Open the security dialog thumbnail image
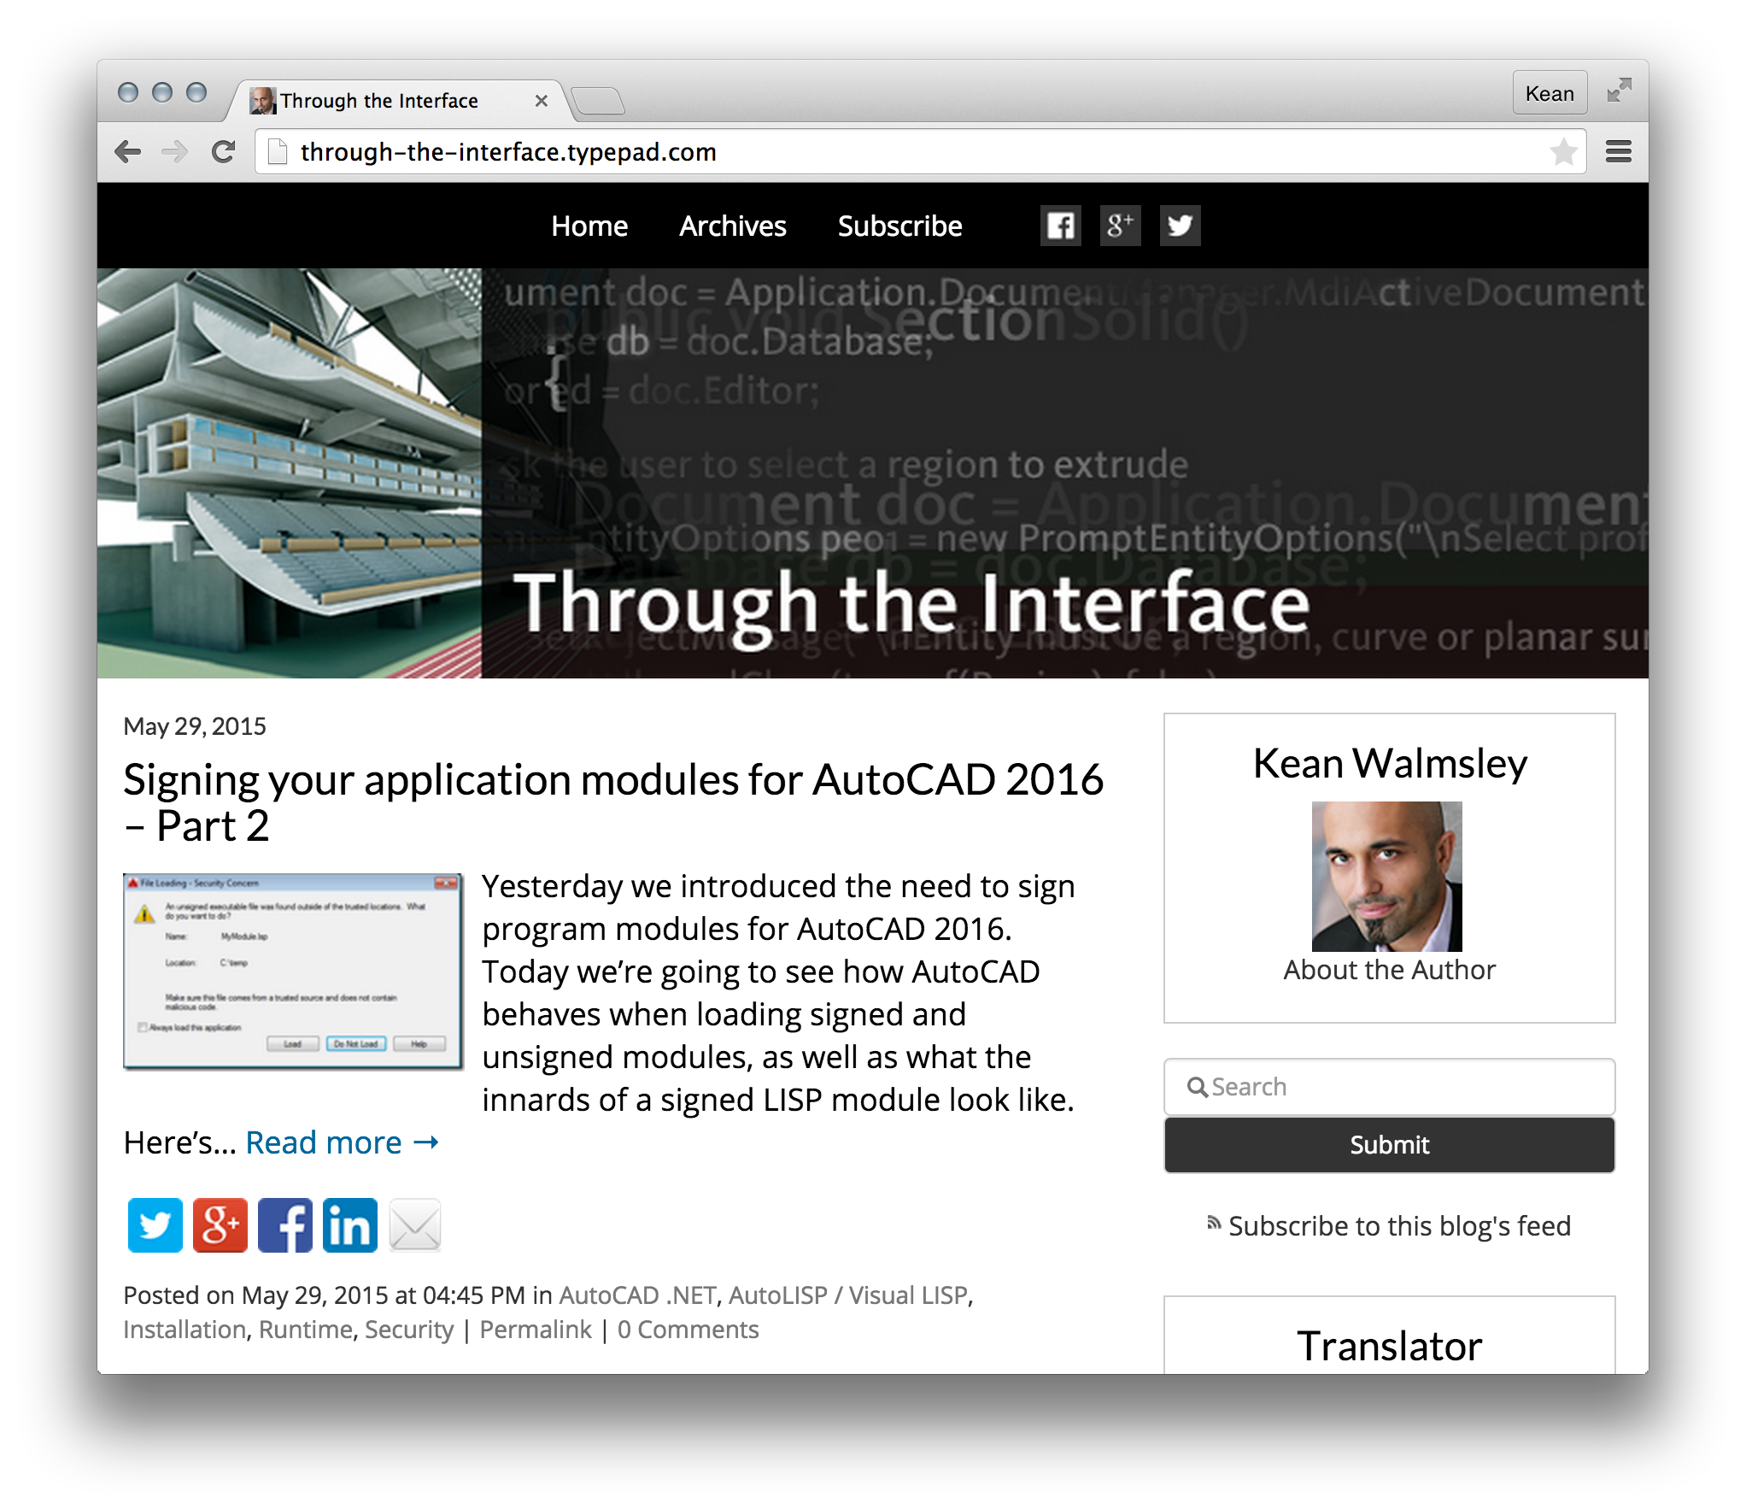1746x1509 pixels. 293,971
